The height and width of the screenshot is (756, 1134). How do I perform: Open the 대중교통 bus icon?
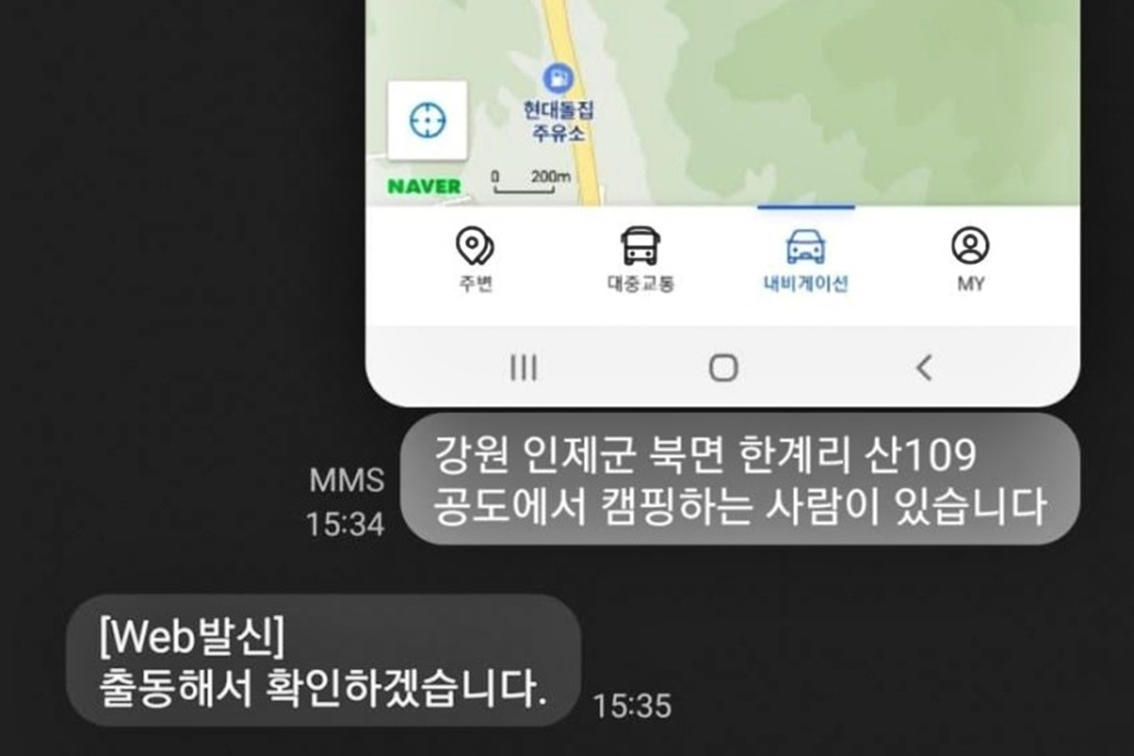pyautogui.click(x=641, y=246)
